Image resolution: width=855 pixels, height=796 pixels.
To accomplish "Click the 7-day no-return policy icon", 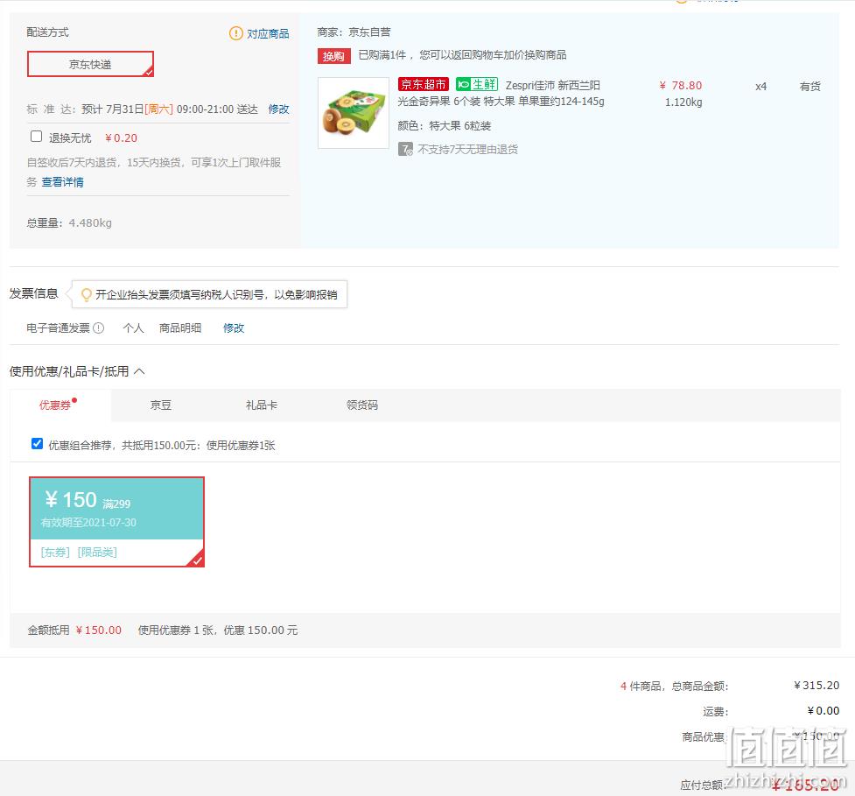I will click(405, 149).
